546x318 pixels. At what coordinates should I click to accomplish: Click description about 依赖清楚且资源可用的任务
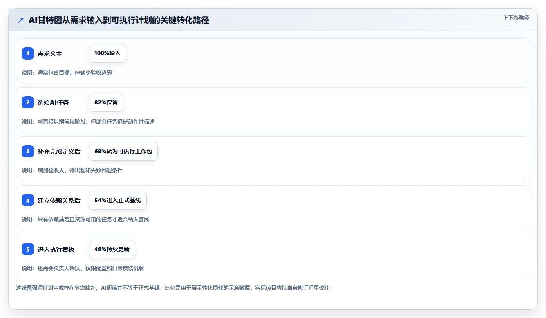(x=85, y=219)
